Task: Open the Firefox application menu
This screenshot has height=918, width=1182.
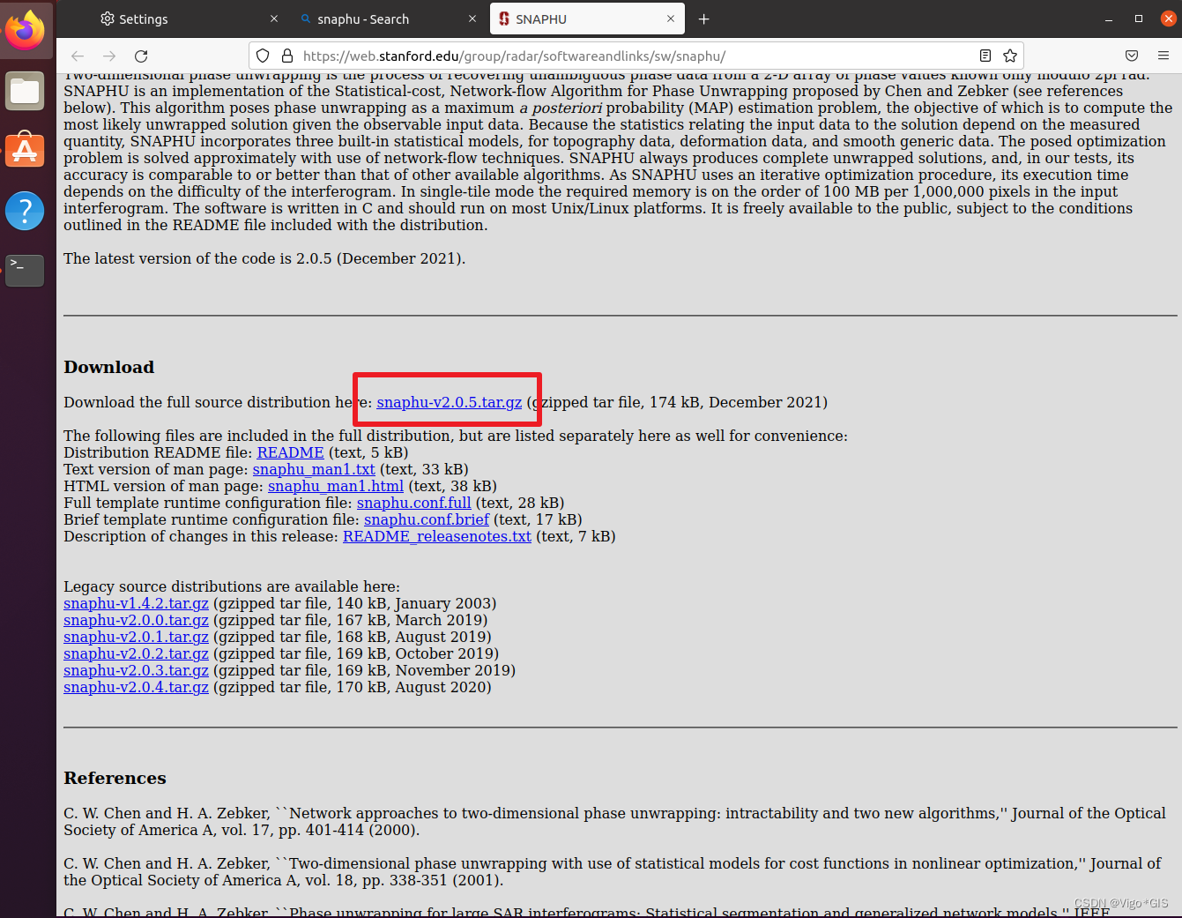Action: point(1163,56)
